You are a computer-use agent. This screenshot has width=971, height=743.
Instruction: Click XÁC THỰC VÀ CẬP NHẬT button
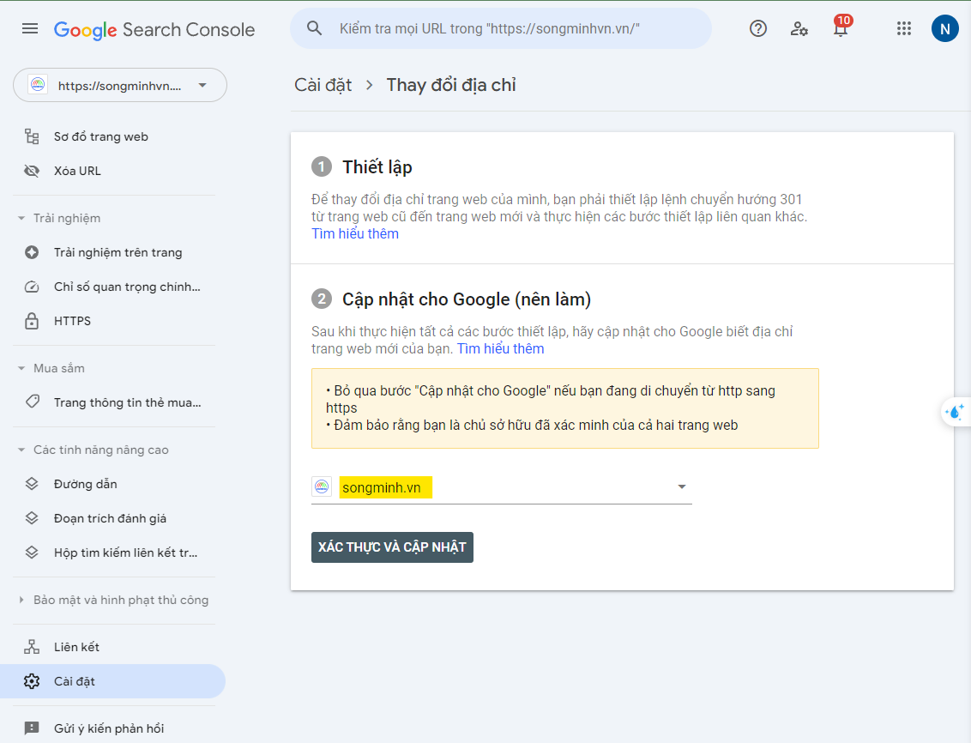[392, 547]
